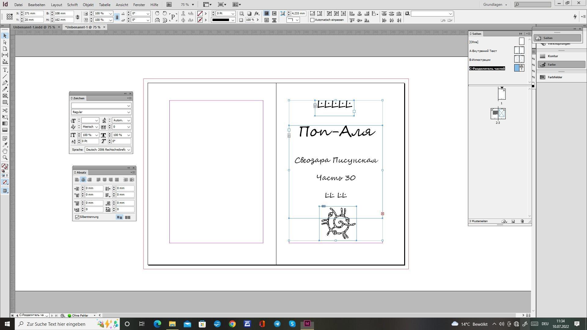Screen dimensions: 587x330
Task: Select the Type tool
Action: tap(5, 70)
